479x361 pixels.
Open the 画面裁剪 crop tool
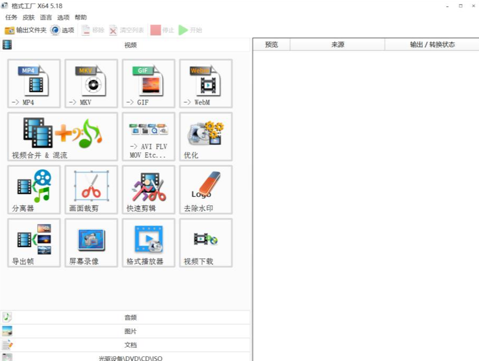click(91, 190)
